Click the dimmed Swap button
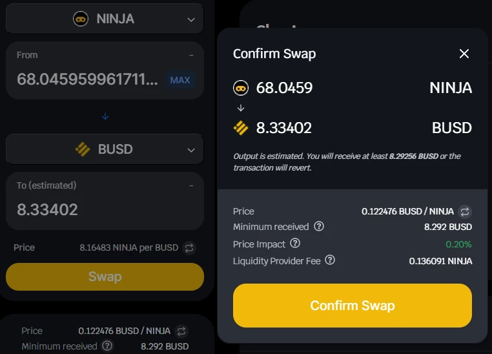This screenshot has width=492, height=354. tap(105, 276)
